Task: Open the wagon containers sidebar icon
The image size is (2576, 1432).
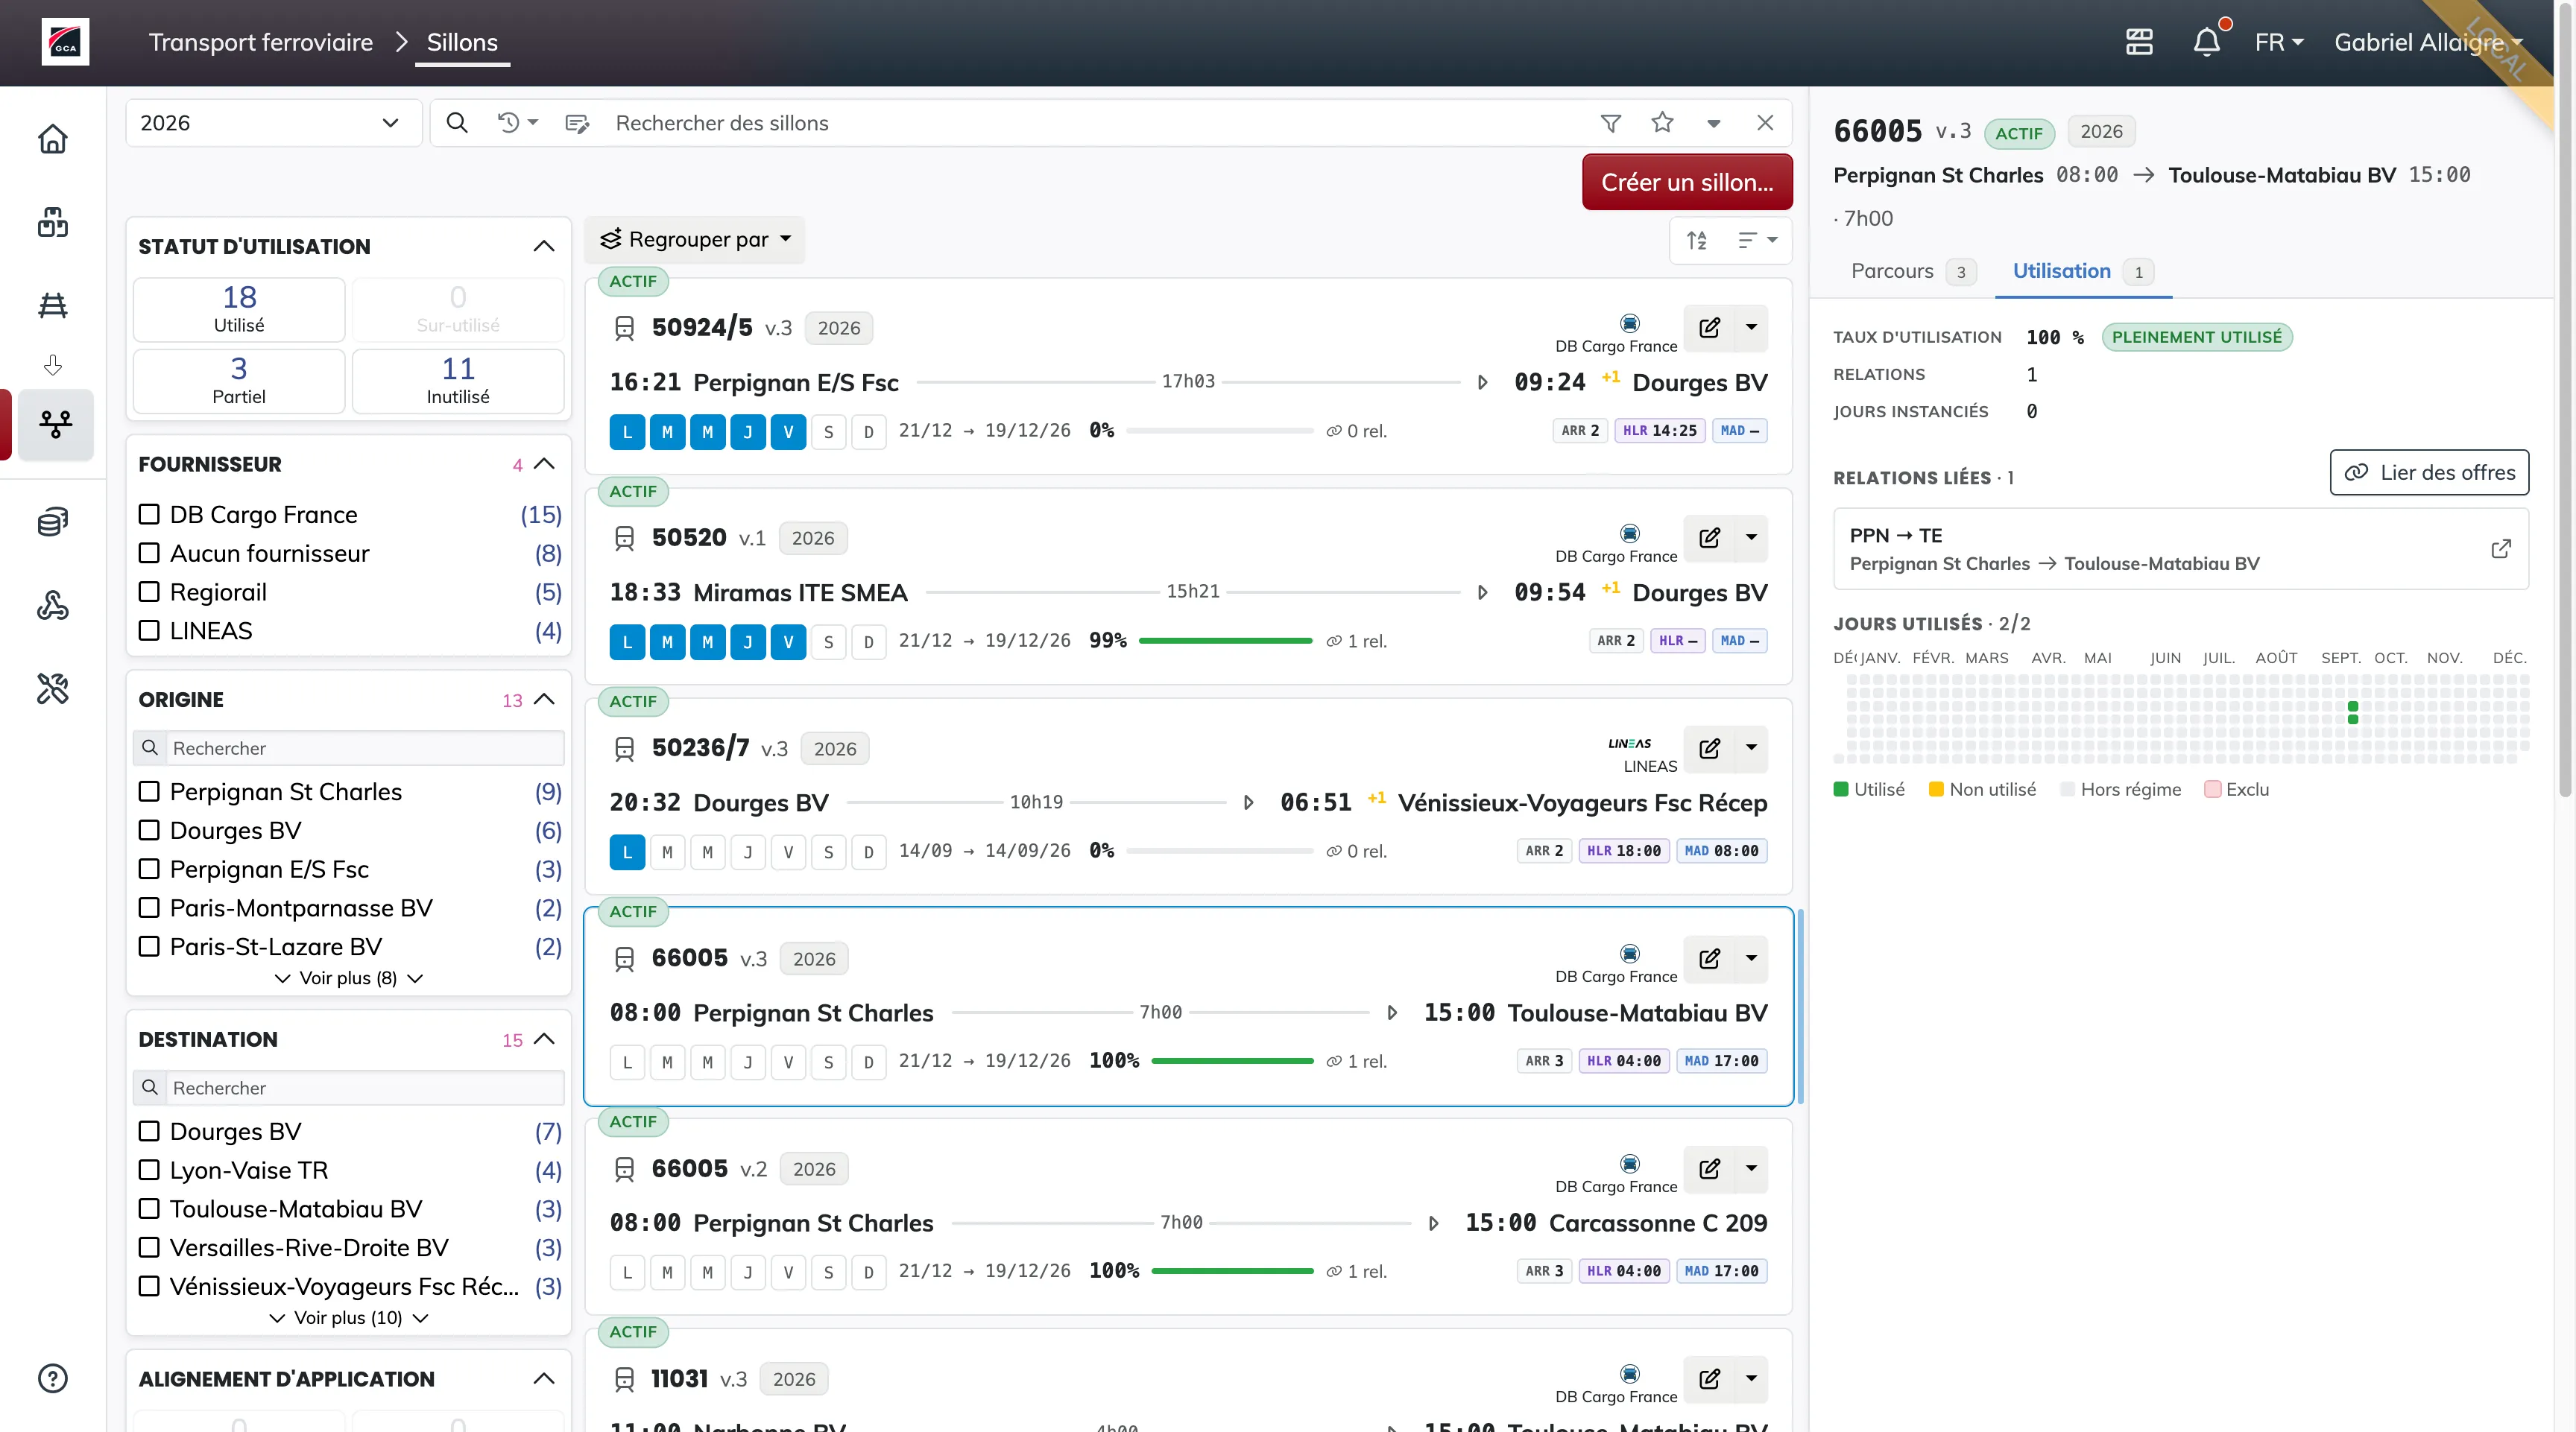Action: [x=53, y=222]
